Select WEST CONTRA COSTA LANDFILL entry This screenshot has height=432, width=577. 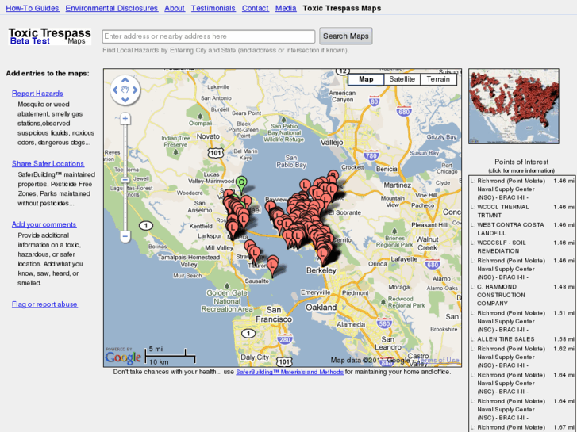522,229
